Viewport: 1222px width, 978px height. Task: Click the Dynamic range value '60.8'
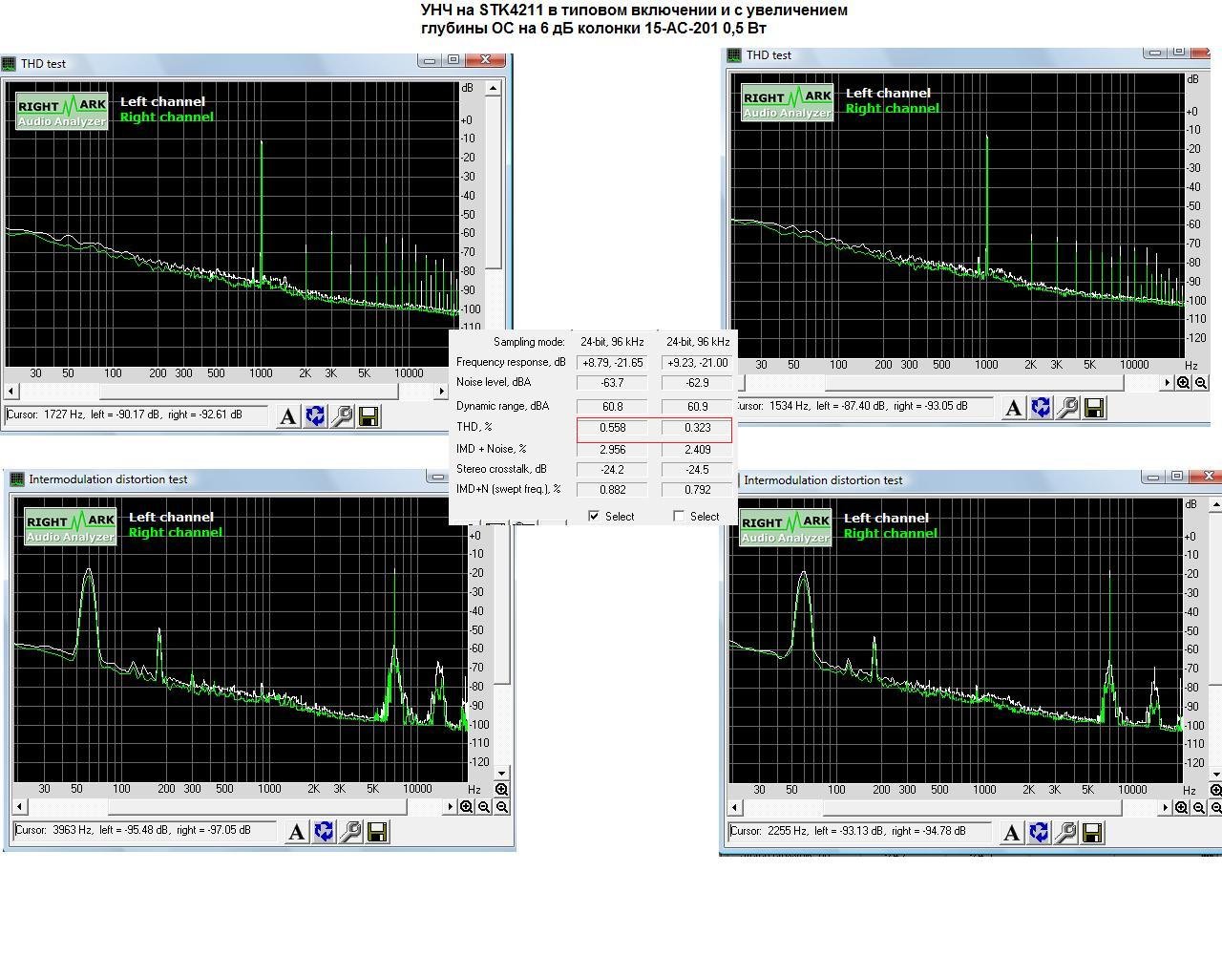pyautogui.click(x=612, y=406)
